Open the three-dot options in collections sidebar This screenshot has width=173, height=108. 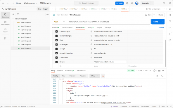pos(48,14)
